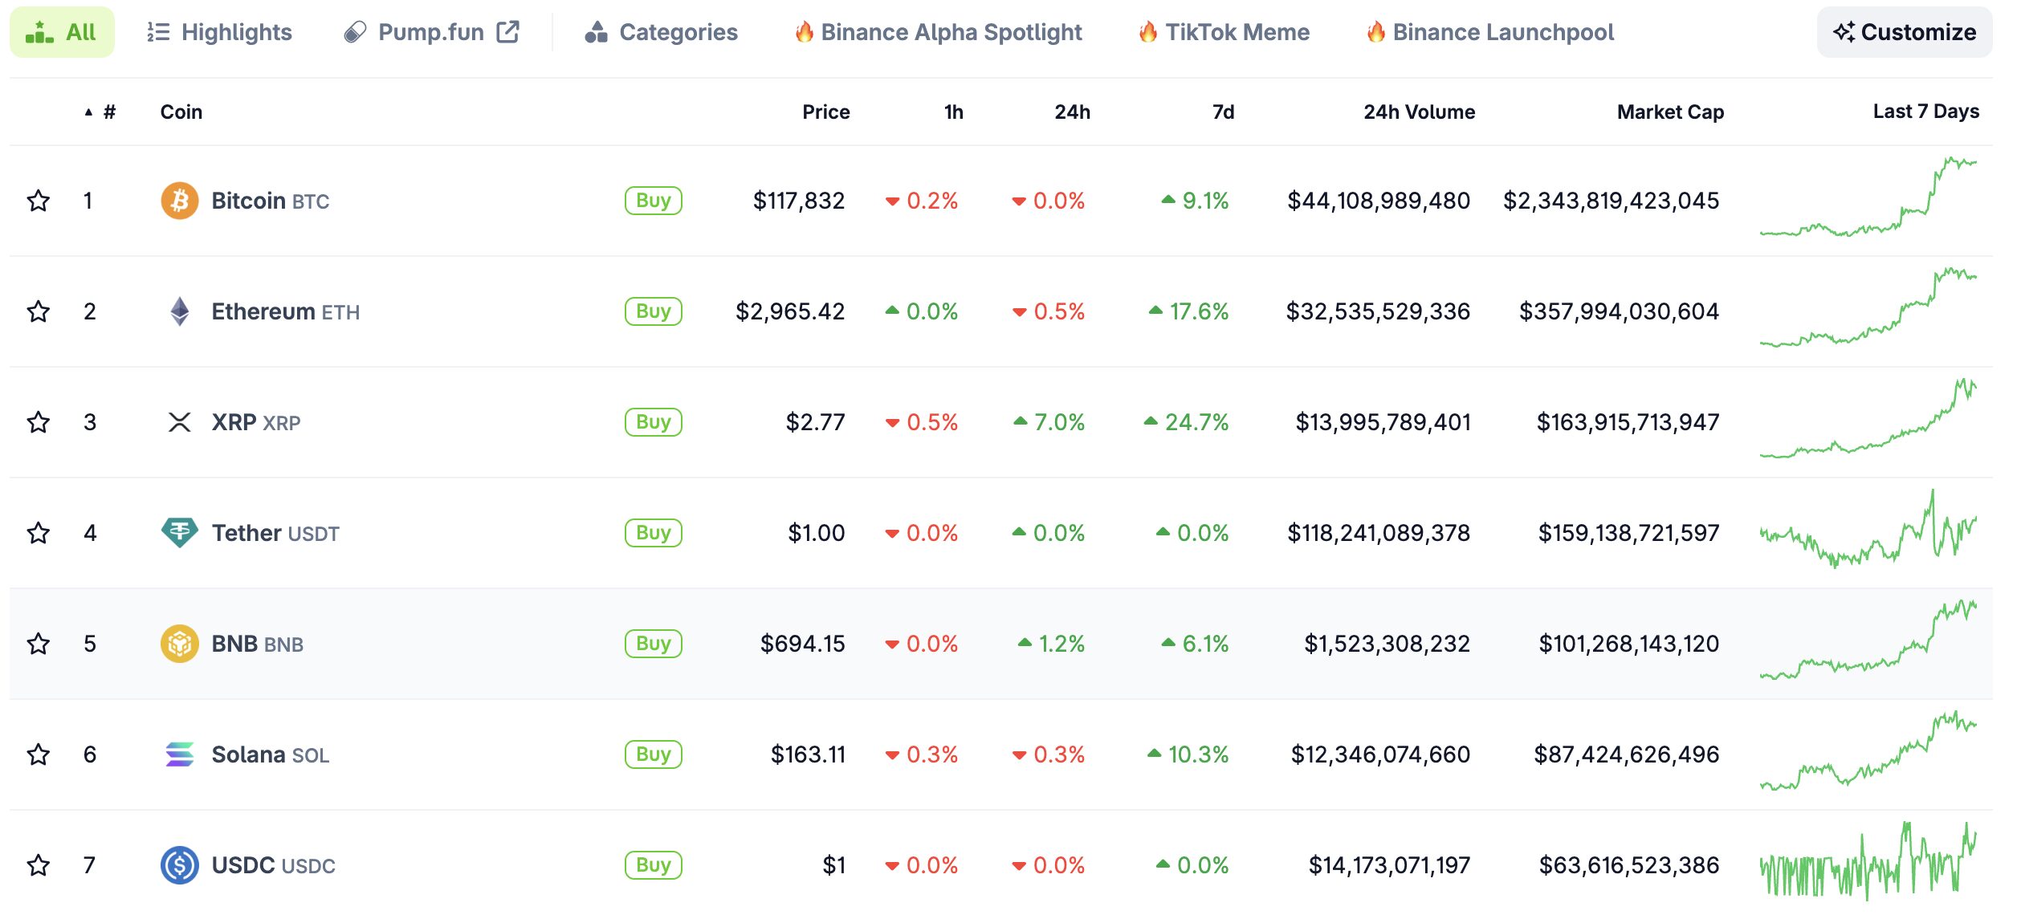
Task: Click the Bitcoin coin logo icon
Action: click(x=180, y=201)
